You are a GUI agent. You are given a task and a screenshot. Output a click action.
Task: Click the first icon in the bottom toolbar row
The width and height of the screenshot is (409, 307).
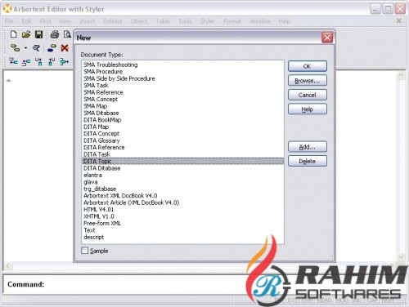coord(13,61)
